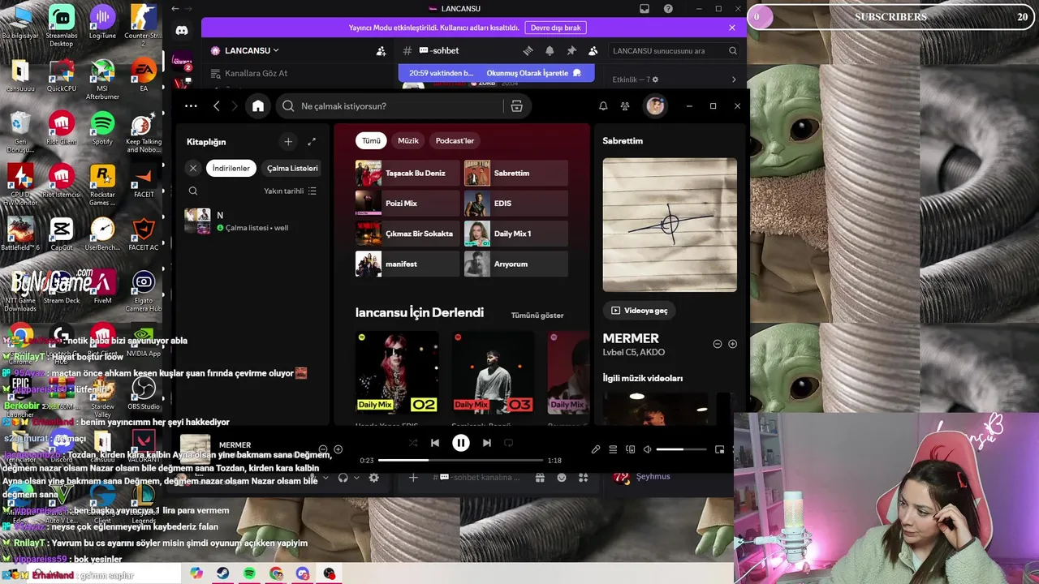Click Tümünü göster link
1039x584 pixels.
click(537, 315)
